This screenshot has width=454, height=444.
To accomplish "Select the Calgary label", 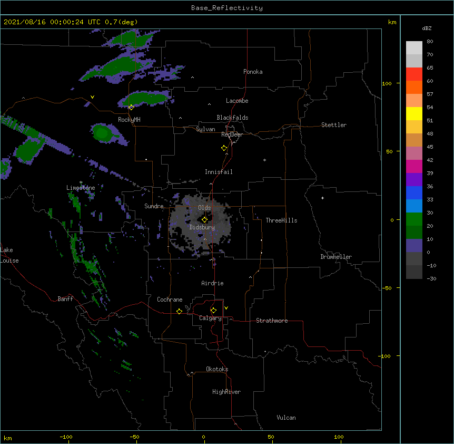I will click(x=210, y=318).
